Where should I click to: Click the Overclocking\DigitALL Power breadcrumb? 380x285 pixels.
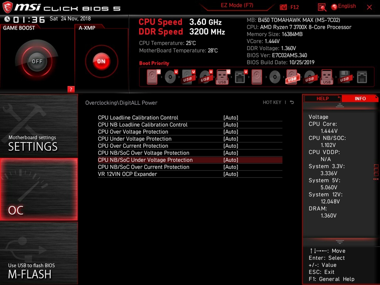tap(121, 103)
